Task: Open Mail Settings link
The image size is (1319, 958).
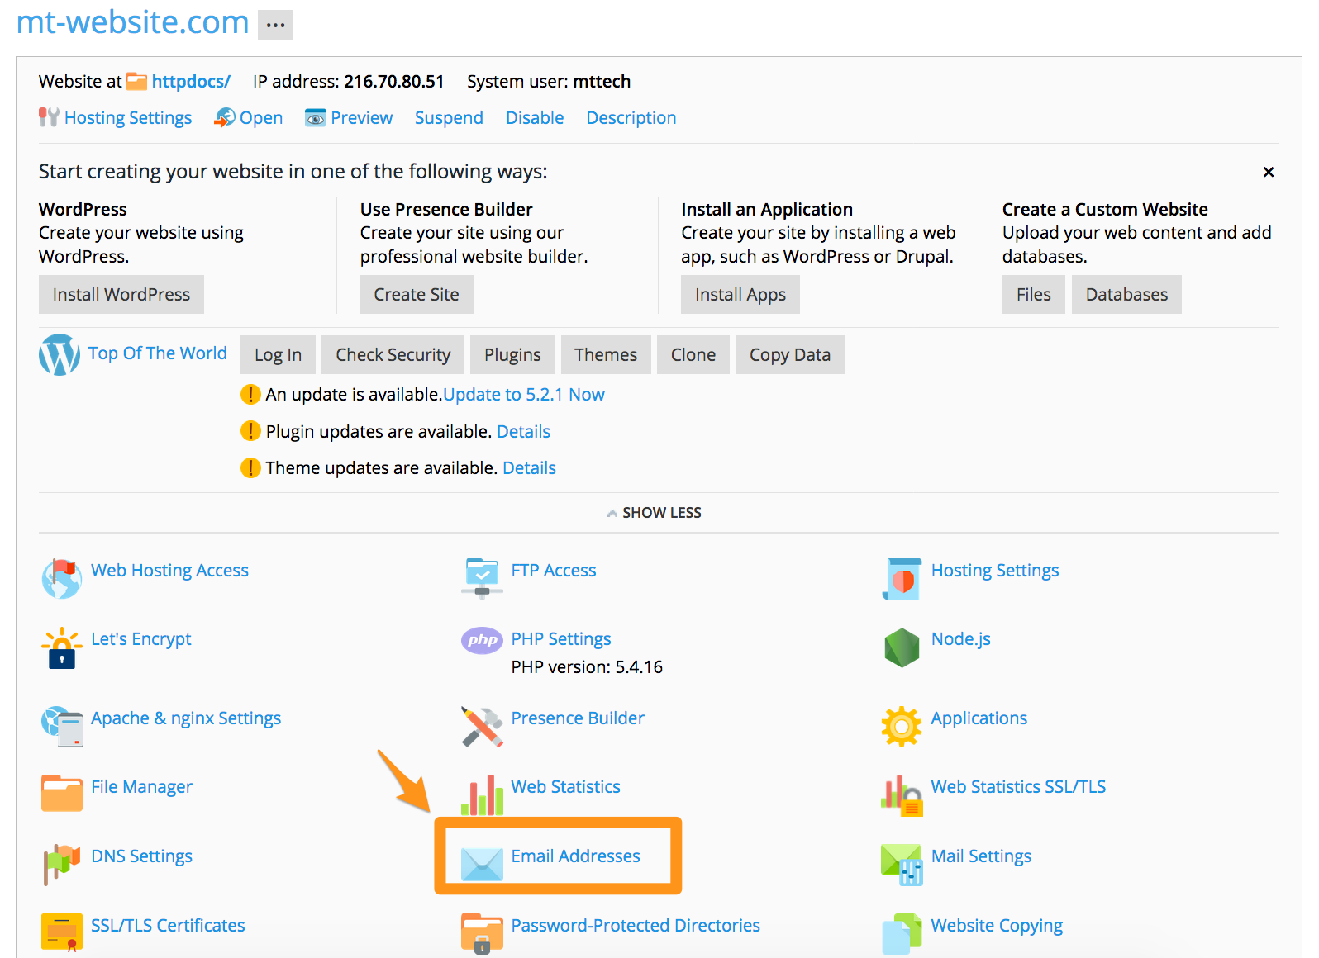Action: point(981,856)
